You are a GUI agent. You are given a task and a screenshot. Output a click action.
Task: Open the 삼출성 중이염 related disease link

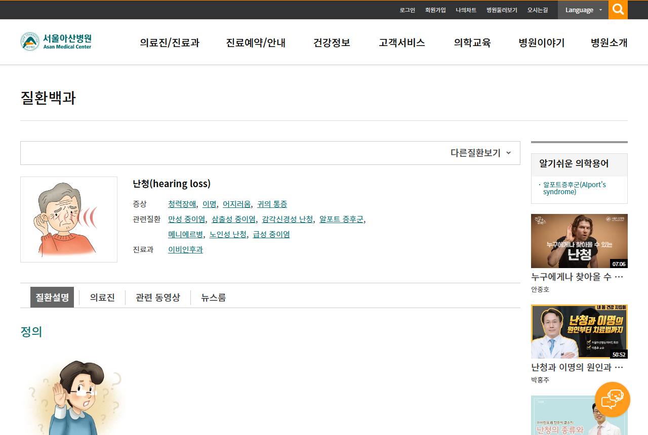tap(233, 220)
